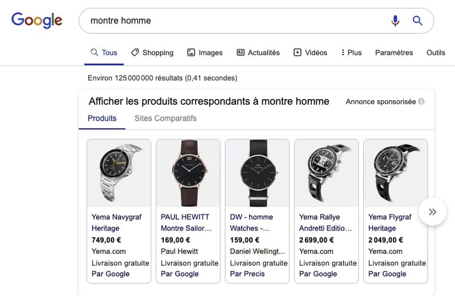Show next products with carousel arrow
This screenshot has height=296, width=455.
click(x=433, y=212)
